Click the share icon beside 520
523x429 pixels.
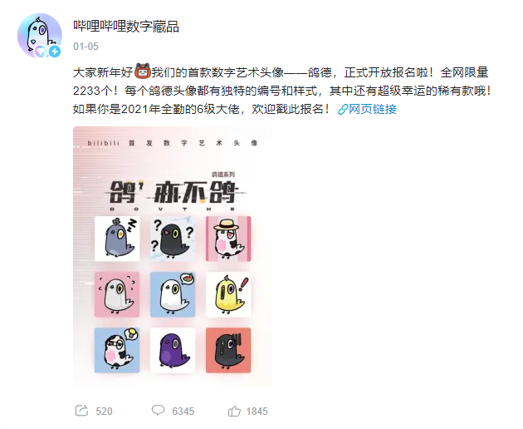(81, 410)
